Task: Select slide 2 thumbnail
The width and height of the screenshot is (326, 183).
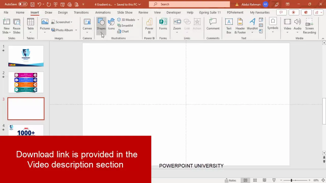Action: 26,82
